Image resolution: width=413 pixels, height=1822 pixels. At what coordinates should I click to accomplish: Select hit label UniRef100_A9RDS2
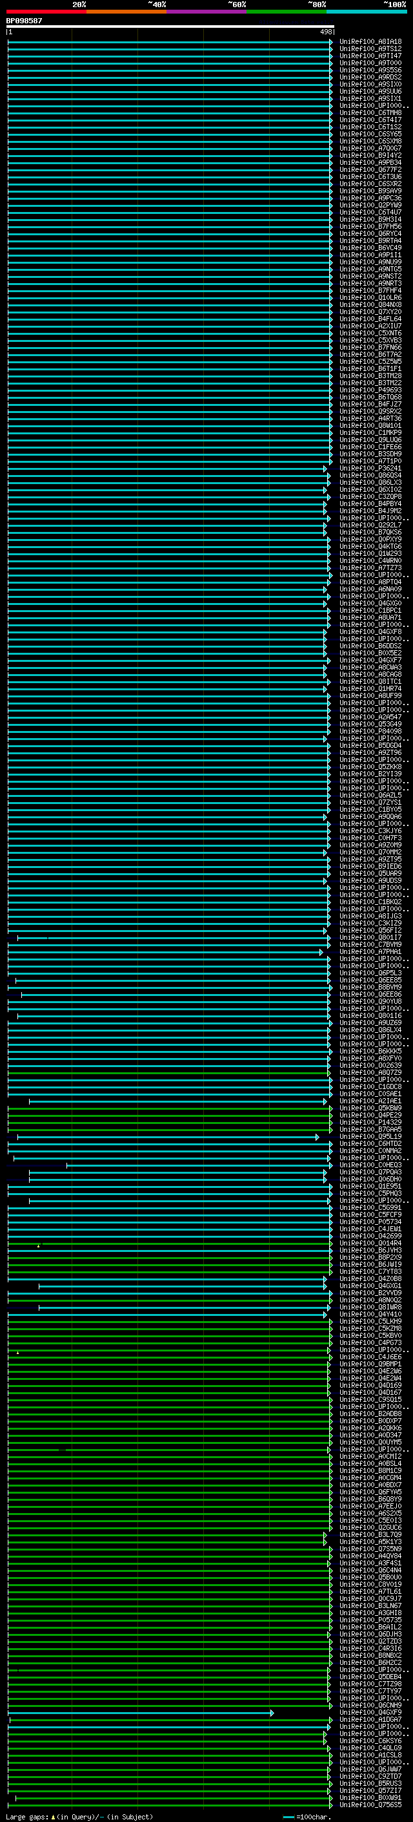pos(370,77)
